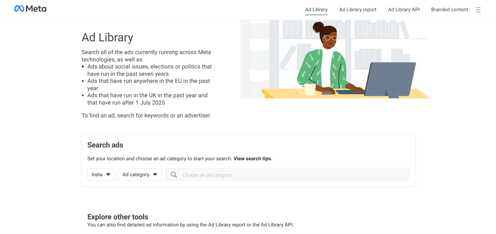The height and width of the screenshot is (234, 496).
Task: Focus the 'Choose an ad category' search field
Action: pos(293,175)
